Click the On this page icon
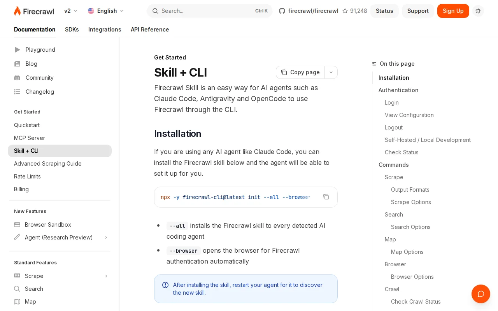 click(374, 64)
